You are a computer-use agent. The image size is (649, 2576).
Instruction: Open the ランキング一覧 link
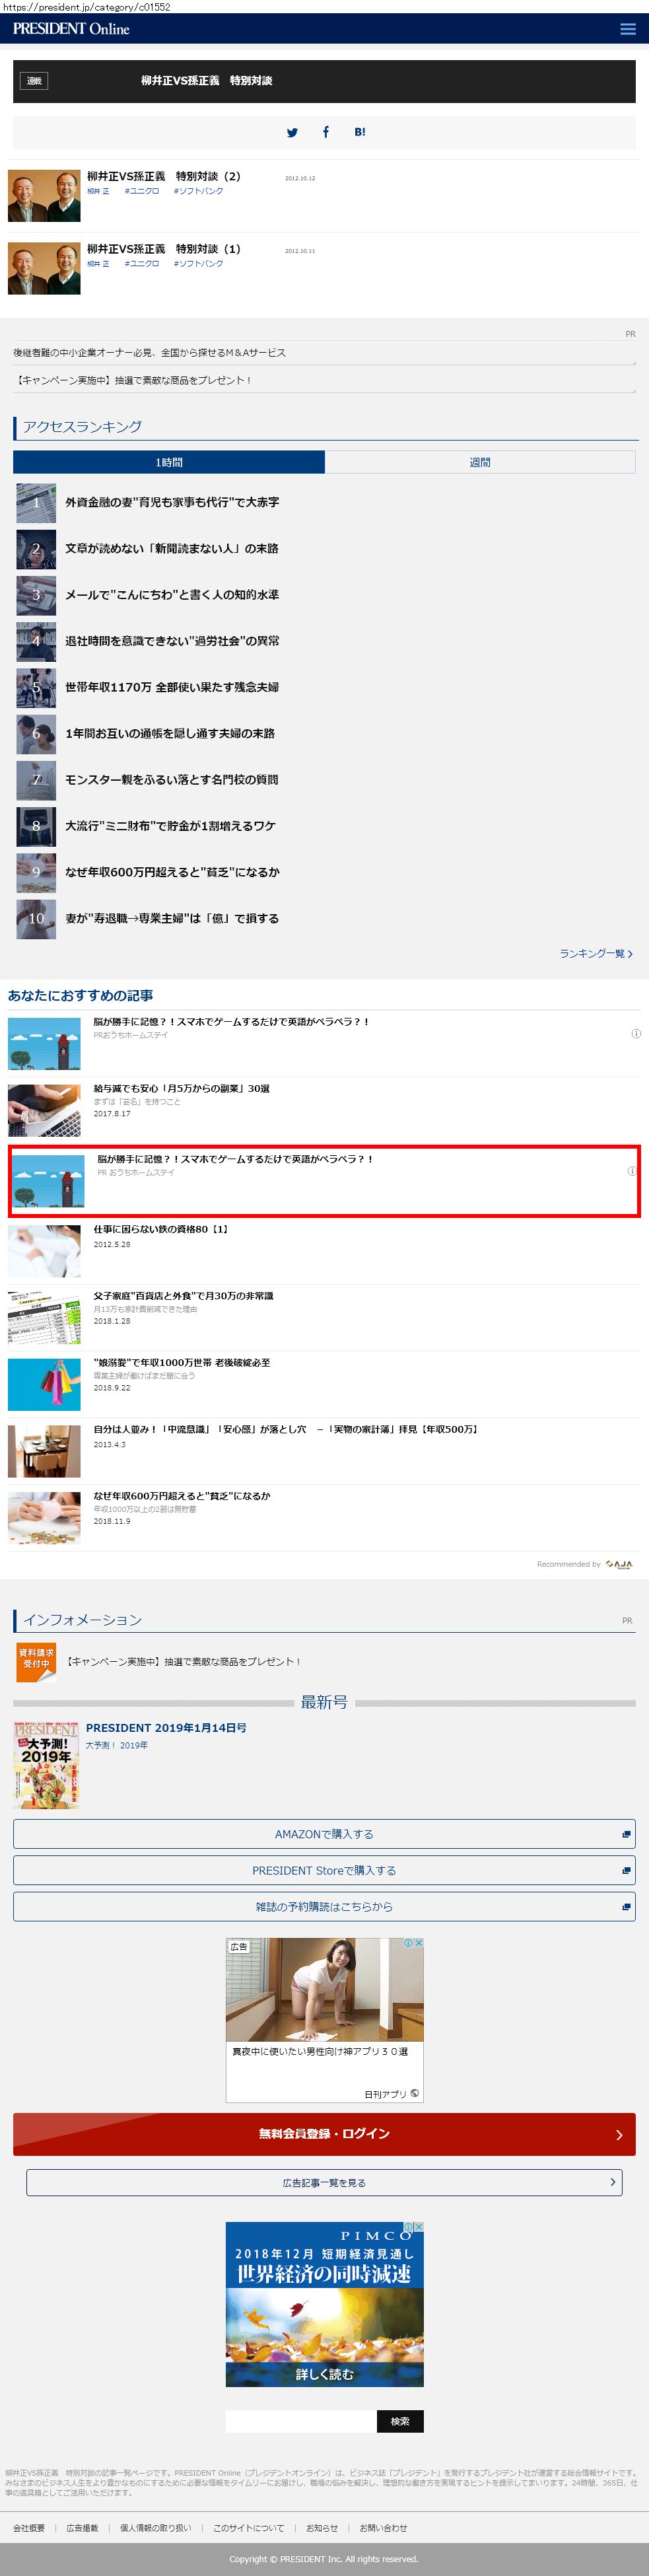pyautogui.click(x=596, y=953)
